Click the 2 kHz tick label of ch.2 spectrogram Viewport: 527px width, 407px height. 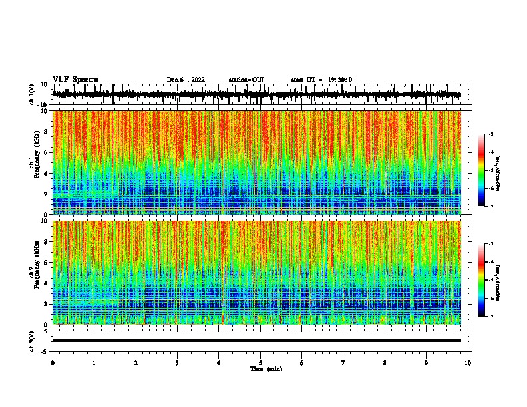click(x=46, y=304)
